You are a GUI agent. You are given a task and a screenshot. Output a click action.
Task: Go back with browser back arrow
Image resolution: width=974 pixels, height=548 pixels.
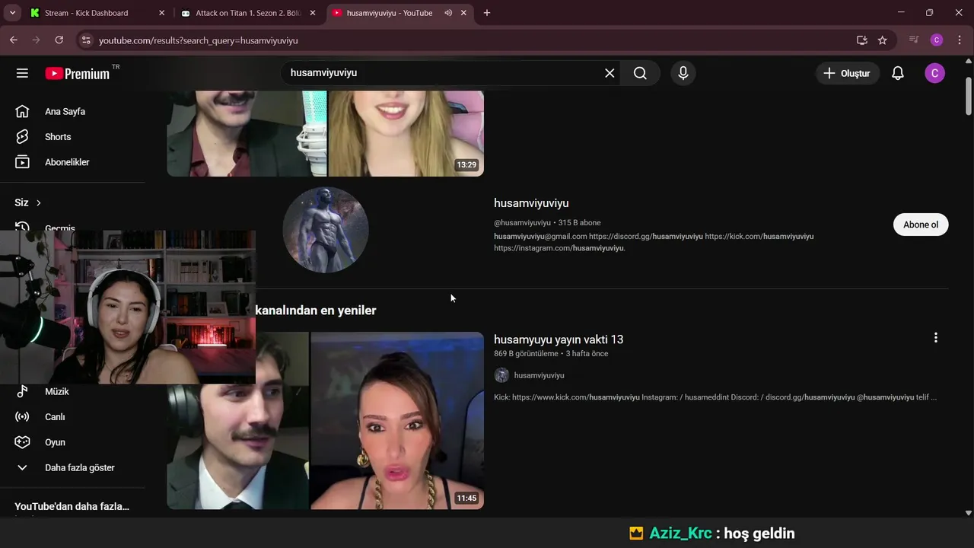14,40
